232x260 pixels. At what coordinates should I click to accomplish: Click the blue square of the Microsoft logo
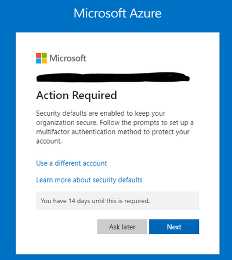point(38,61)
